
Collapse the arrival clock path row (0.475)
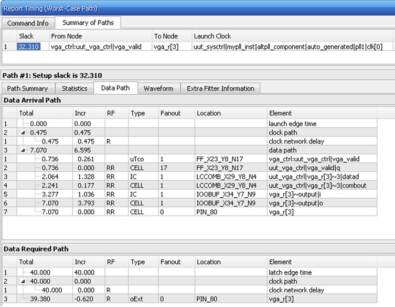pos(23,132)
